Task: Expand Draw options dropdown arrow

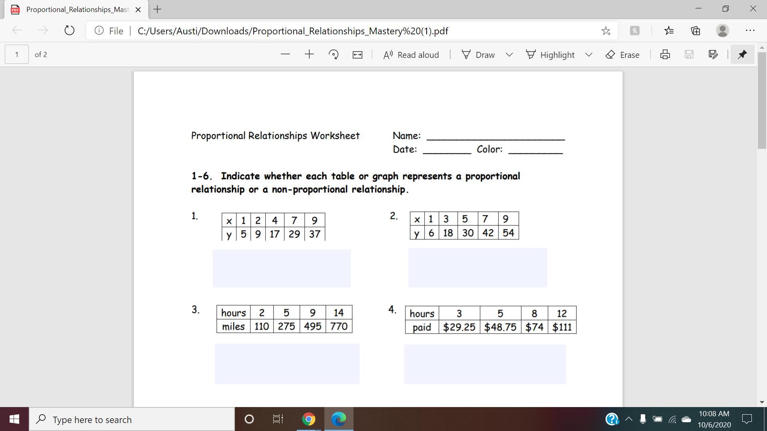Action: [x=509, y=55]
